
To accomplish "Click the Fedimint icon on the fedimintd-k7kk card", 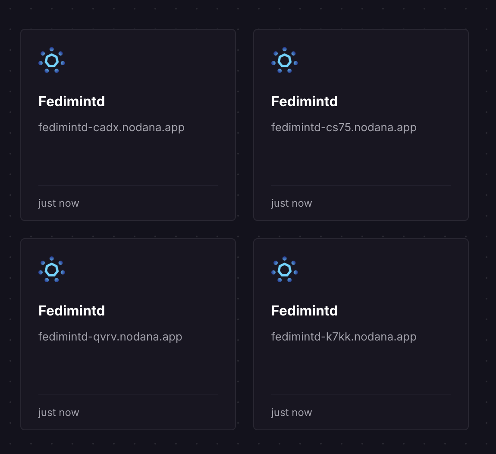I will (x=284, y=269).
